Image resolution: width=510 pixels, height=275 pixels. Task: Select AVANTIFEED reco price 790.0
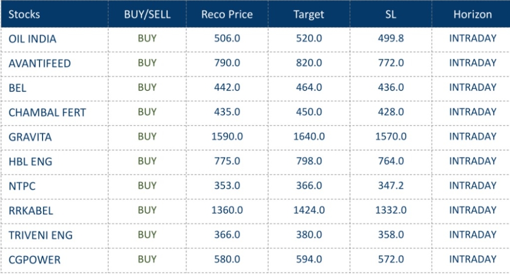tap(227, 63)
